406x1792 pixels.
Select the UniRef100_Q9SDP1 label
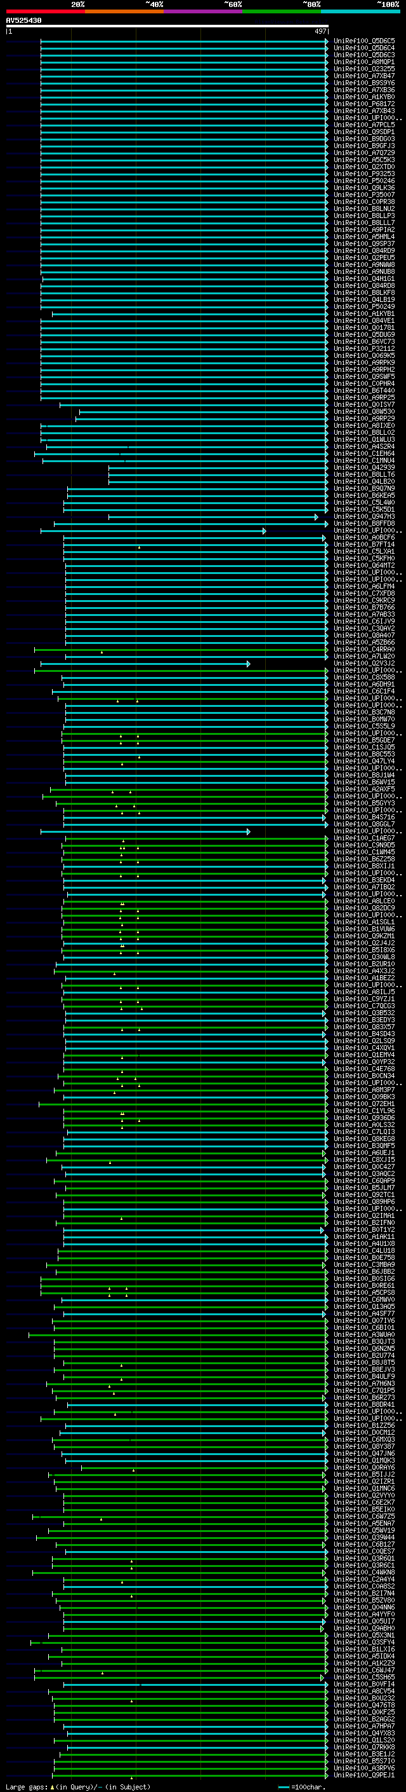click(x=364, y=132)
